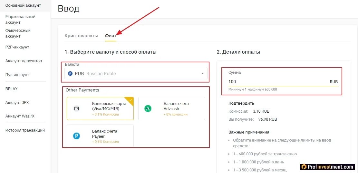358x173 pixels.
Task: Go to P2P-аккаунт
Action: pos(17,47)
